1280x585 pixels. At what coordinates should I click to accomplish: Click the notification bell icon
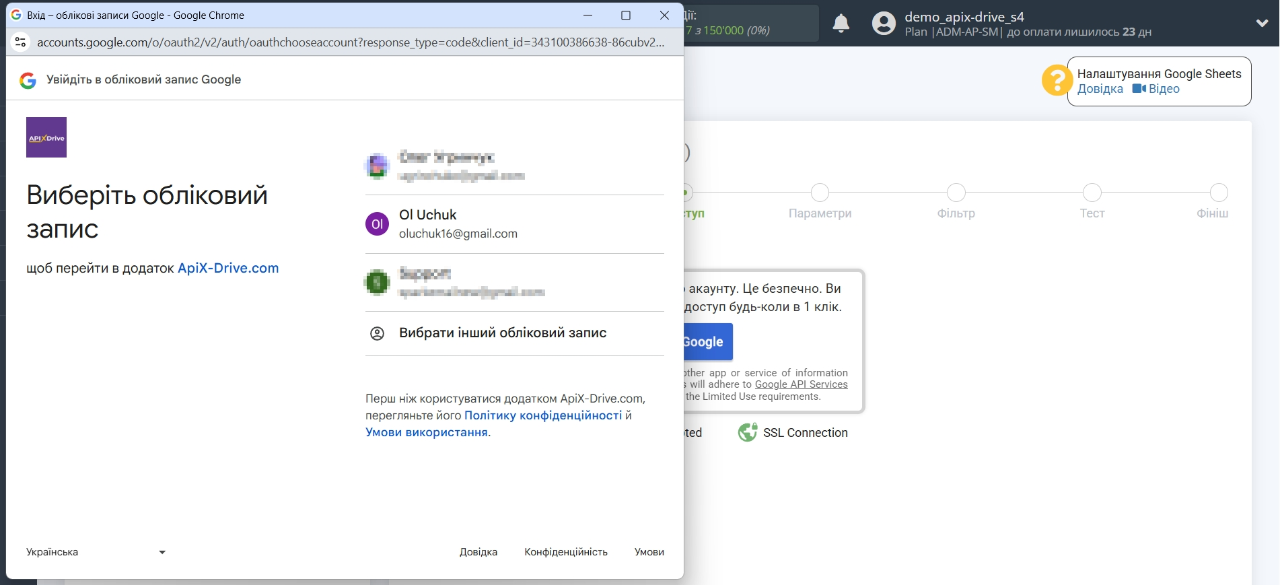[x=841, y=24]
